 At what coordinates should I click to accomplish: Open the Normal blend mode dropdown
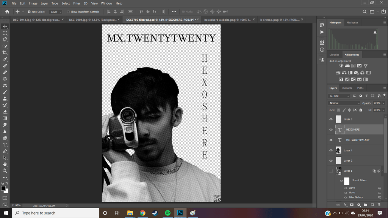[x=344, y=103]
